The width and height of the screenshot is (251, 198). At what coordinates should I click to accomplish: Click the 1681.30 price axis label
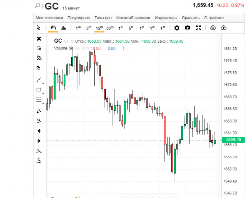tap(230, 48)
